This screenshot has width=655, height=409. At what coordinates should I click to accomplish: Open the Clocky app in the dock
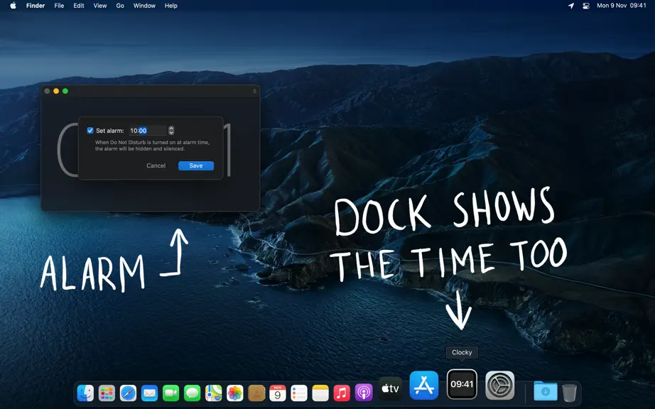pos(462,384)
